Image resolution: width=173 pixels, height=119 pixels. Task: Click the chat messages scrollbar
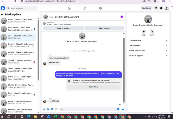click(124, 70)
